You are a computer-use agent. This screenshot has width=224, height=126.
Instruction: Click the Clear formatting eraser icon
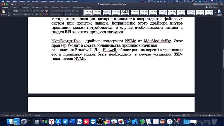click(47, 11)
